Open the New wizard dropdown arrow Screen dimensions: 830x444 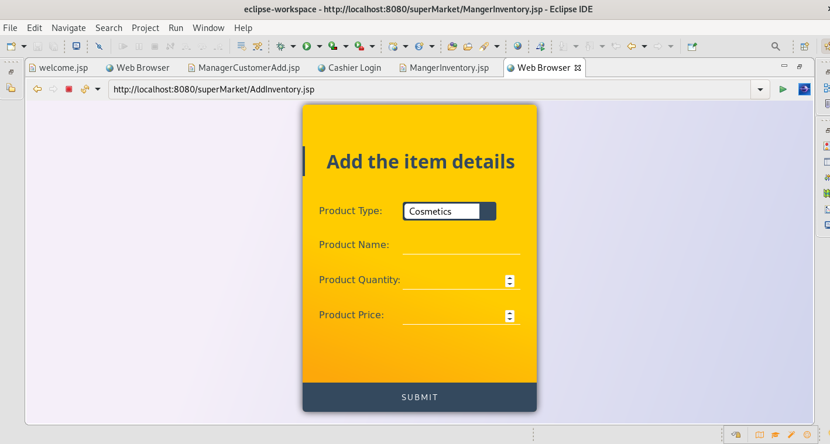tap(24, 47)
